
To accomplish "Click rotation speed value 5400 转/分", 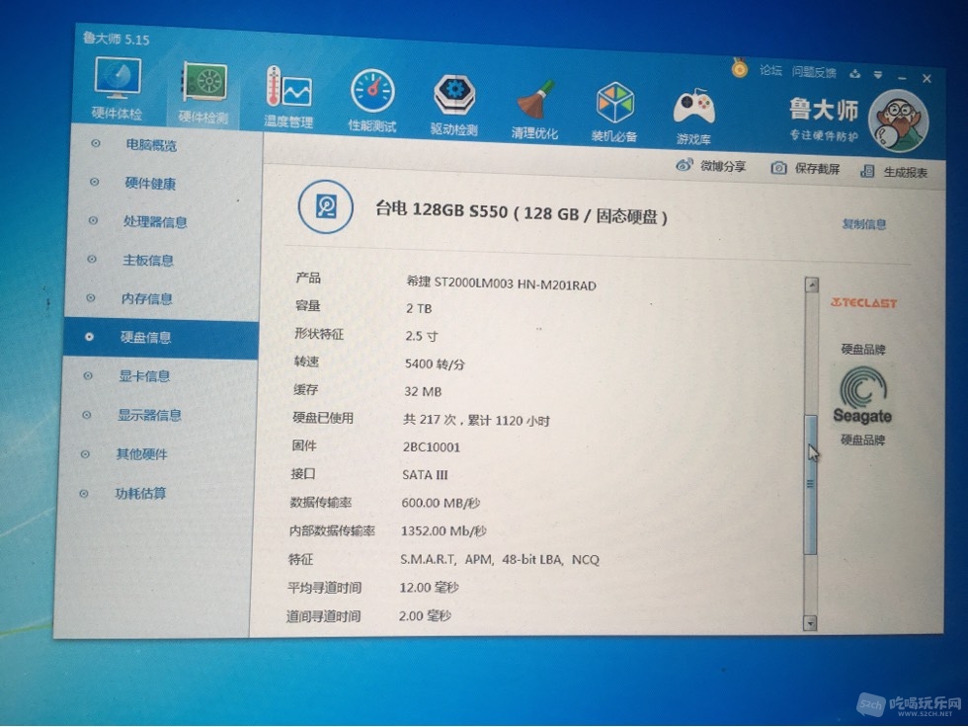I will 435,364.
